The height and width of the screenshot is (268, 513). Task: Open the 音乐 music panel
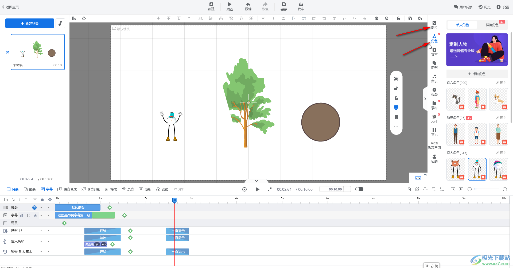(434, 79)
